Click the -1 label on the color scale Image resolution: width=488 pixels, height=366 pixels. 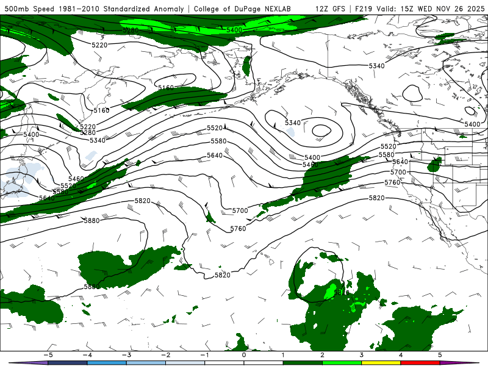click(x=204, y=355)
